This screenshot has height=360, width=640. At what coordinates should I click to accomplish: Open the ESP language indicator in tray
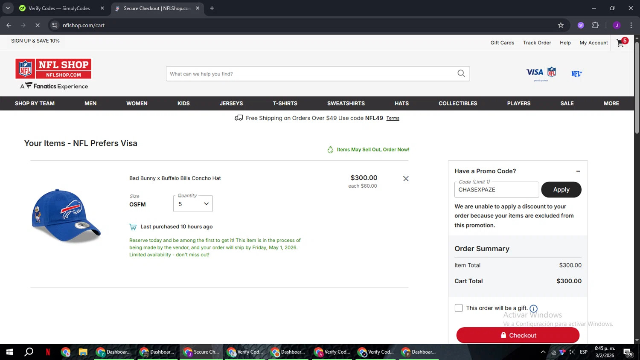coord(584,352)
